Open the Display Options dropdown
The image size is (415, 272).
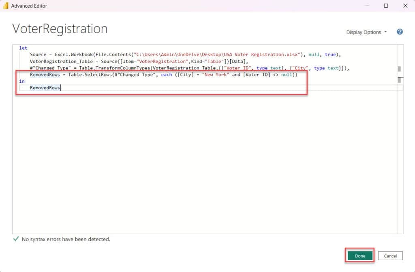pyautogui.click(x=366, y=32)
